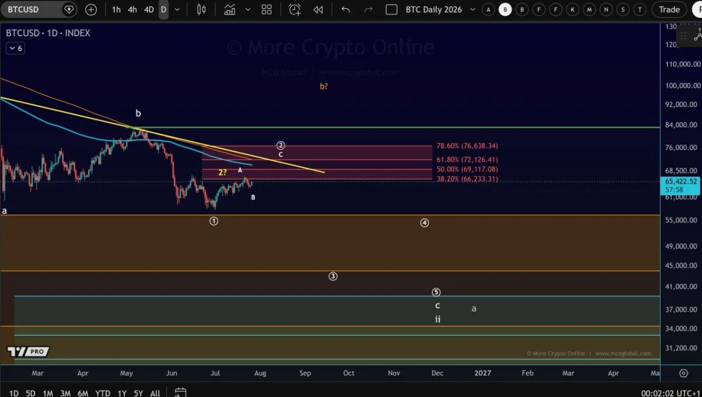The width and height of the screenshot is (702, 397).
Task: Click the circled 4 wave label
Action: click(425, 222)
